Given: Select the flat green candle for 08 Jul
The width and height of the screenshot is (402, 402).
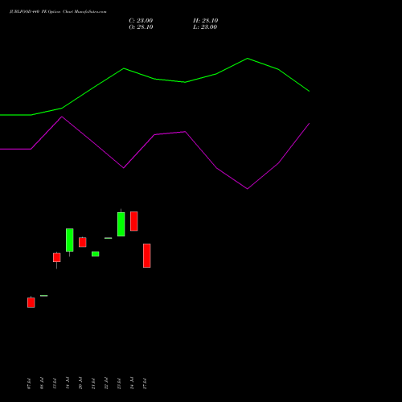Looking at the screenshot, I should click(x=44, y=296).
